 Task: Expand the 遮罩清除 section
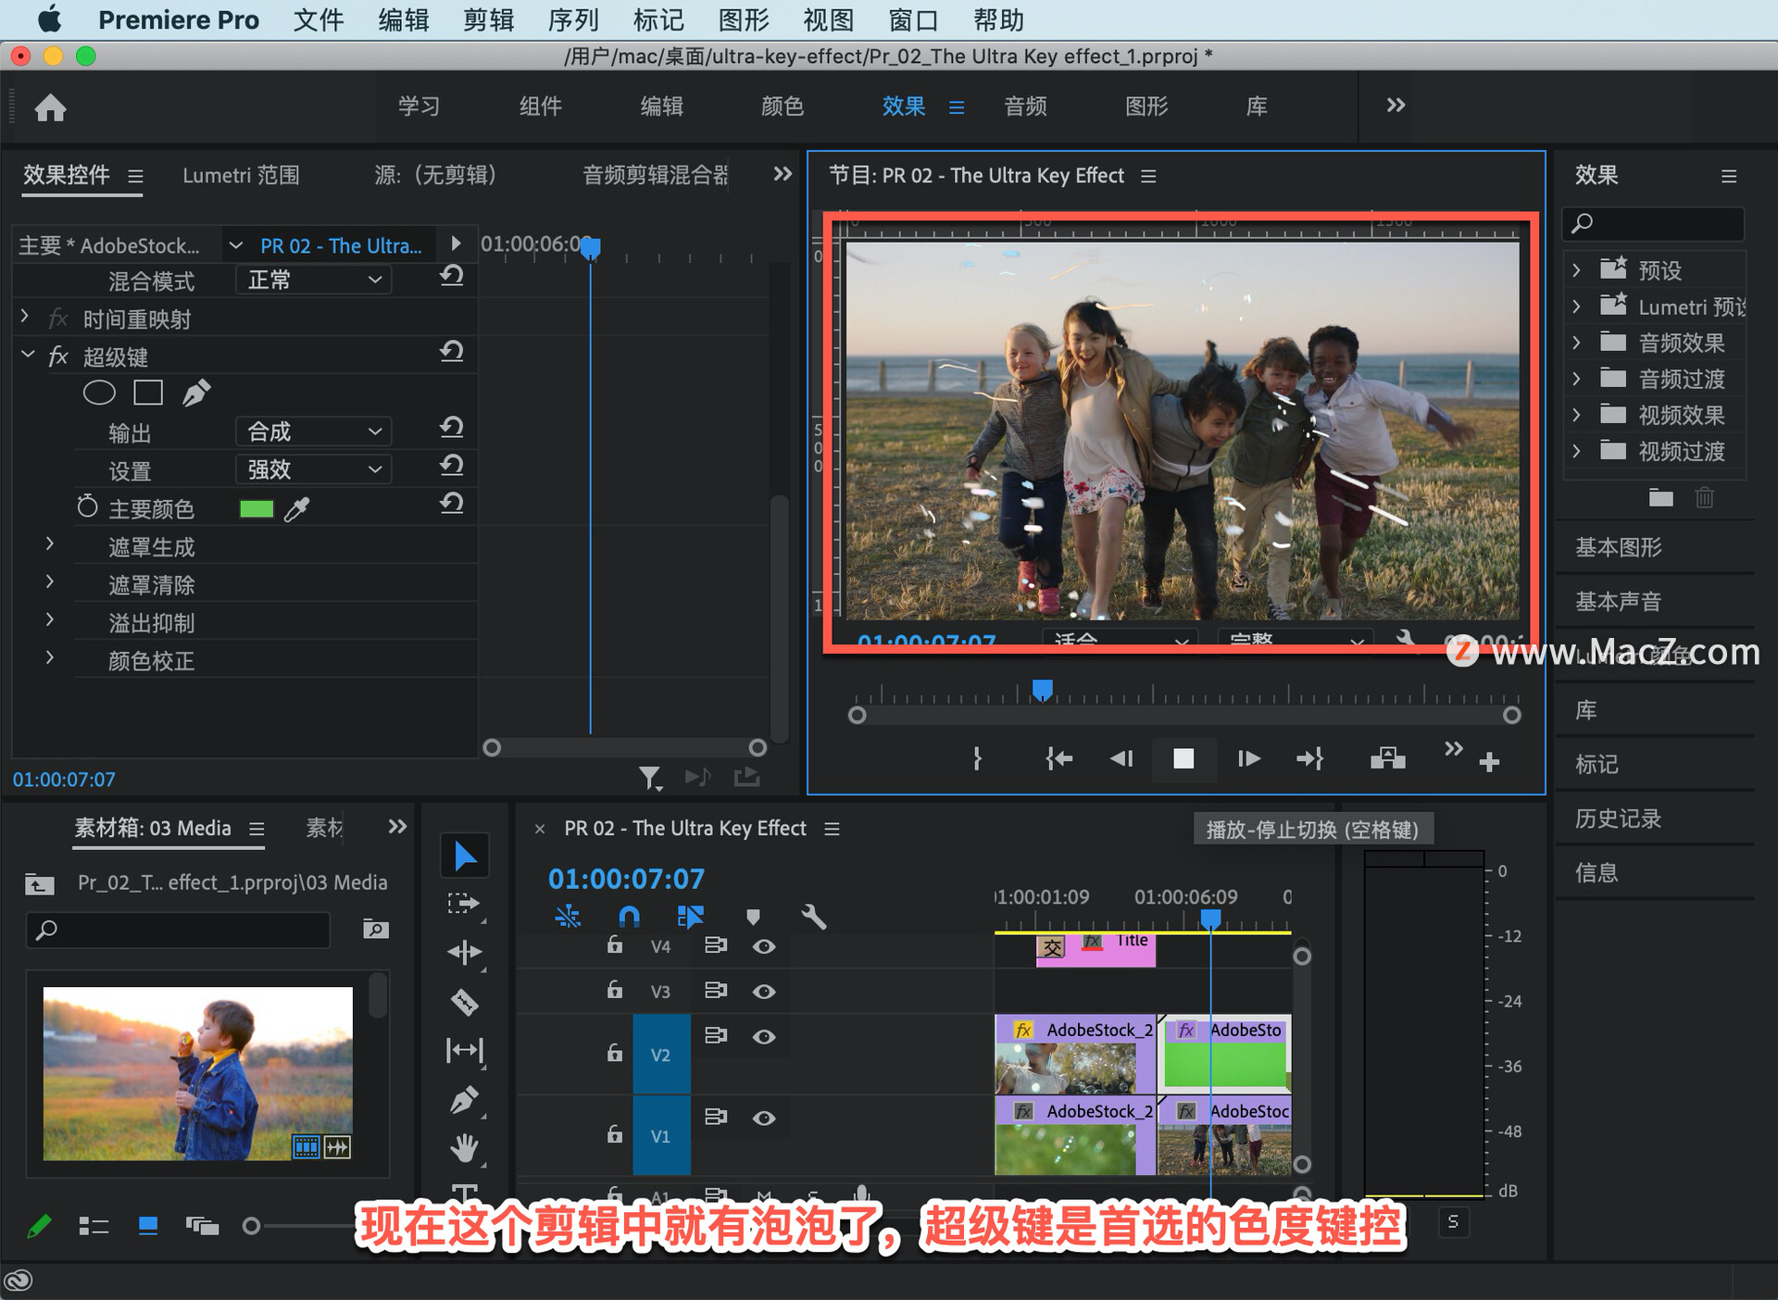pyautogui.click(x=50, y=581)
